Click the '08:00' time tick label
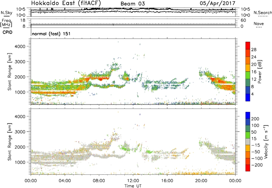The image size is (272, 188). (99, 181)
